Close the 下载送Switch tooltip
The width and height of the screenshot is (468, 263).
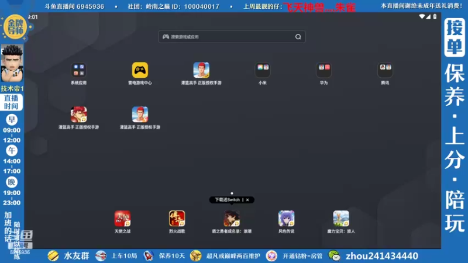(x=247, y=200)
